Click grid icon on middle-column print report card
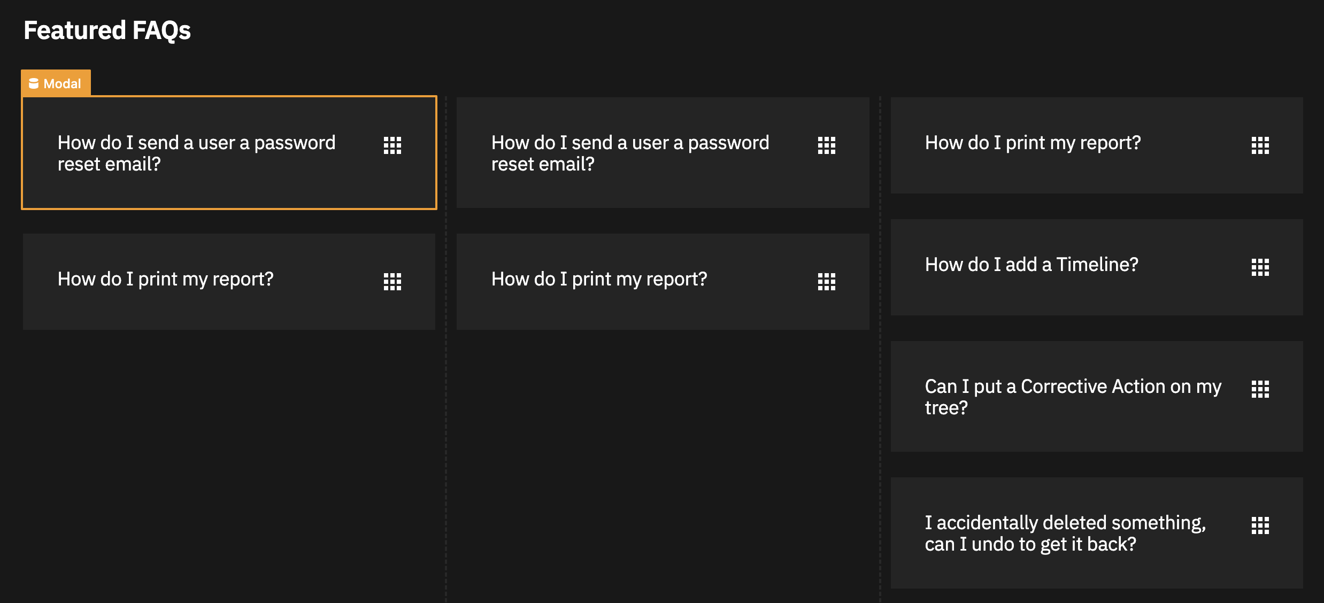Viewport: 1324px width, 603px height. point(826,281)
